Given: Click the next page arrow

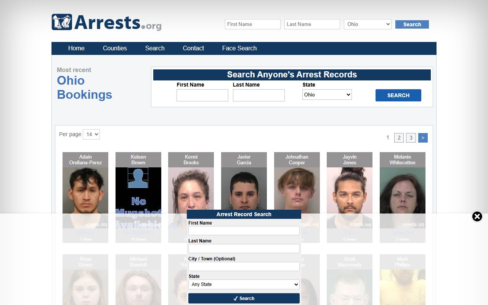Looking at the screenshot, I should click(423, 138).
